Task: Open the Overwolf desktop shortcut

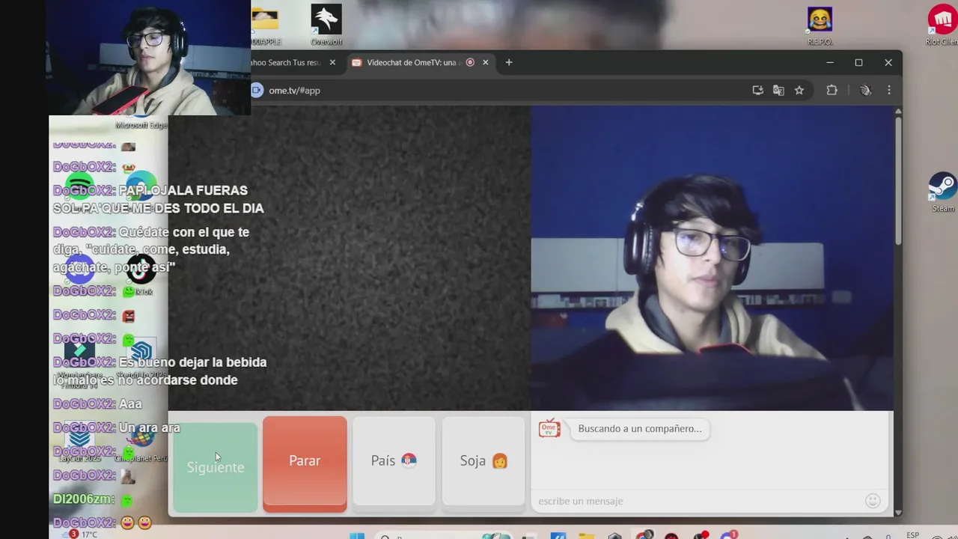Action: 326,25
